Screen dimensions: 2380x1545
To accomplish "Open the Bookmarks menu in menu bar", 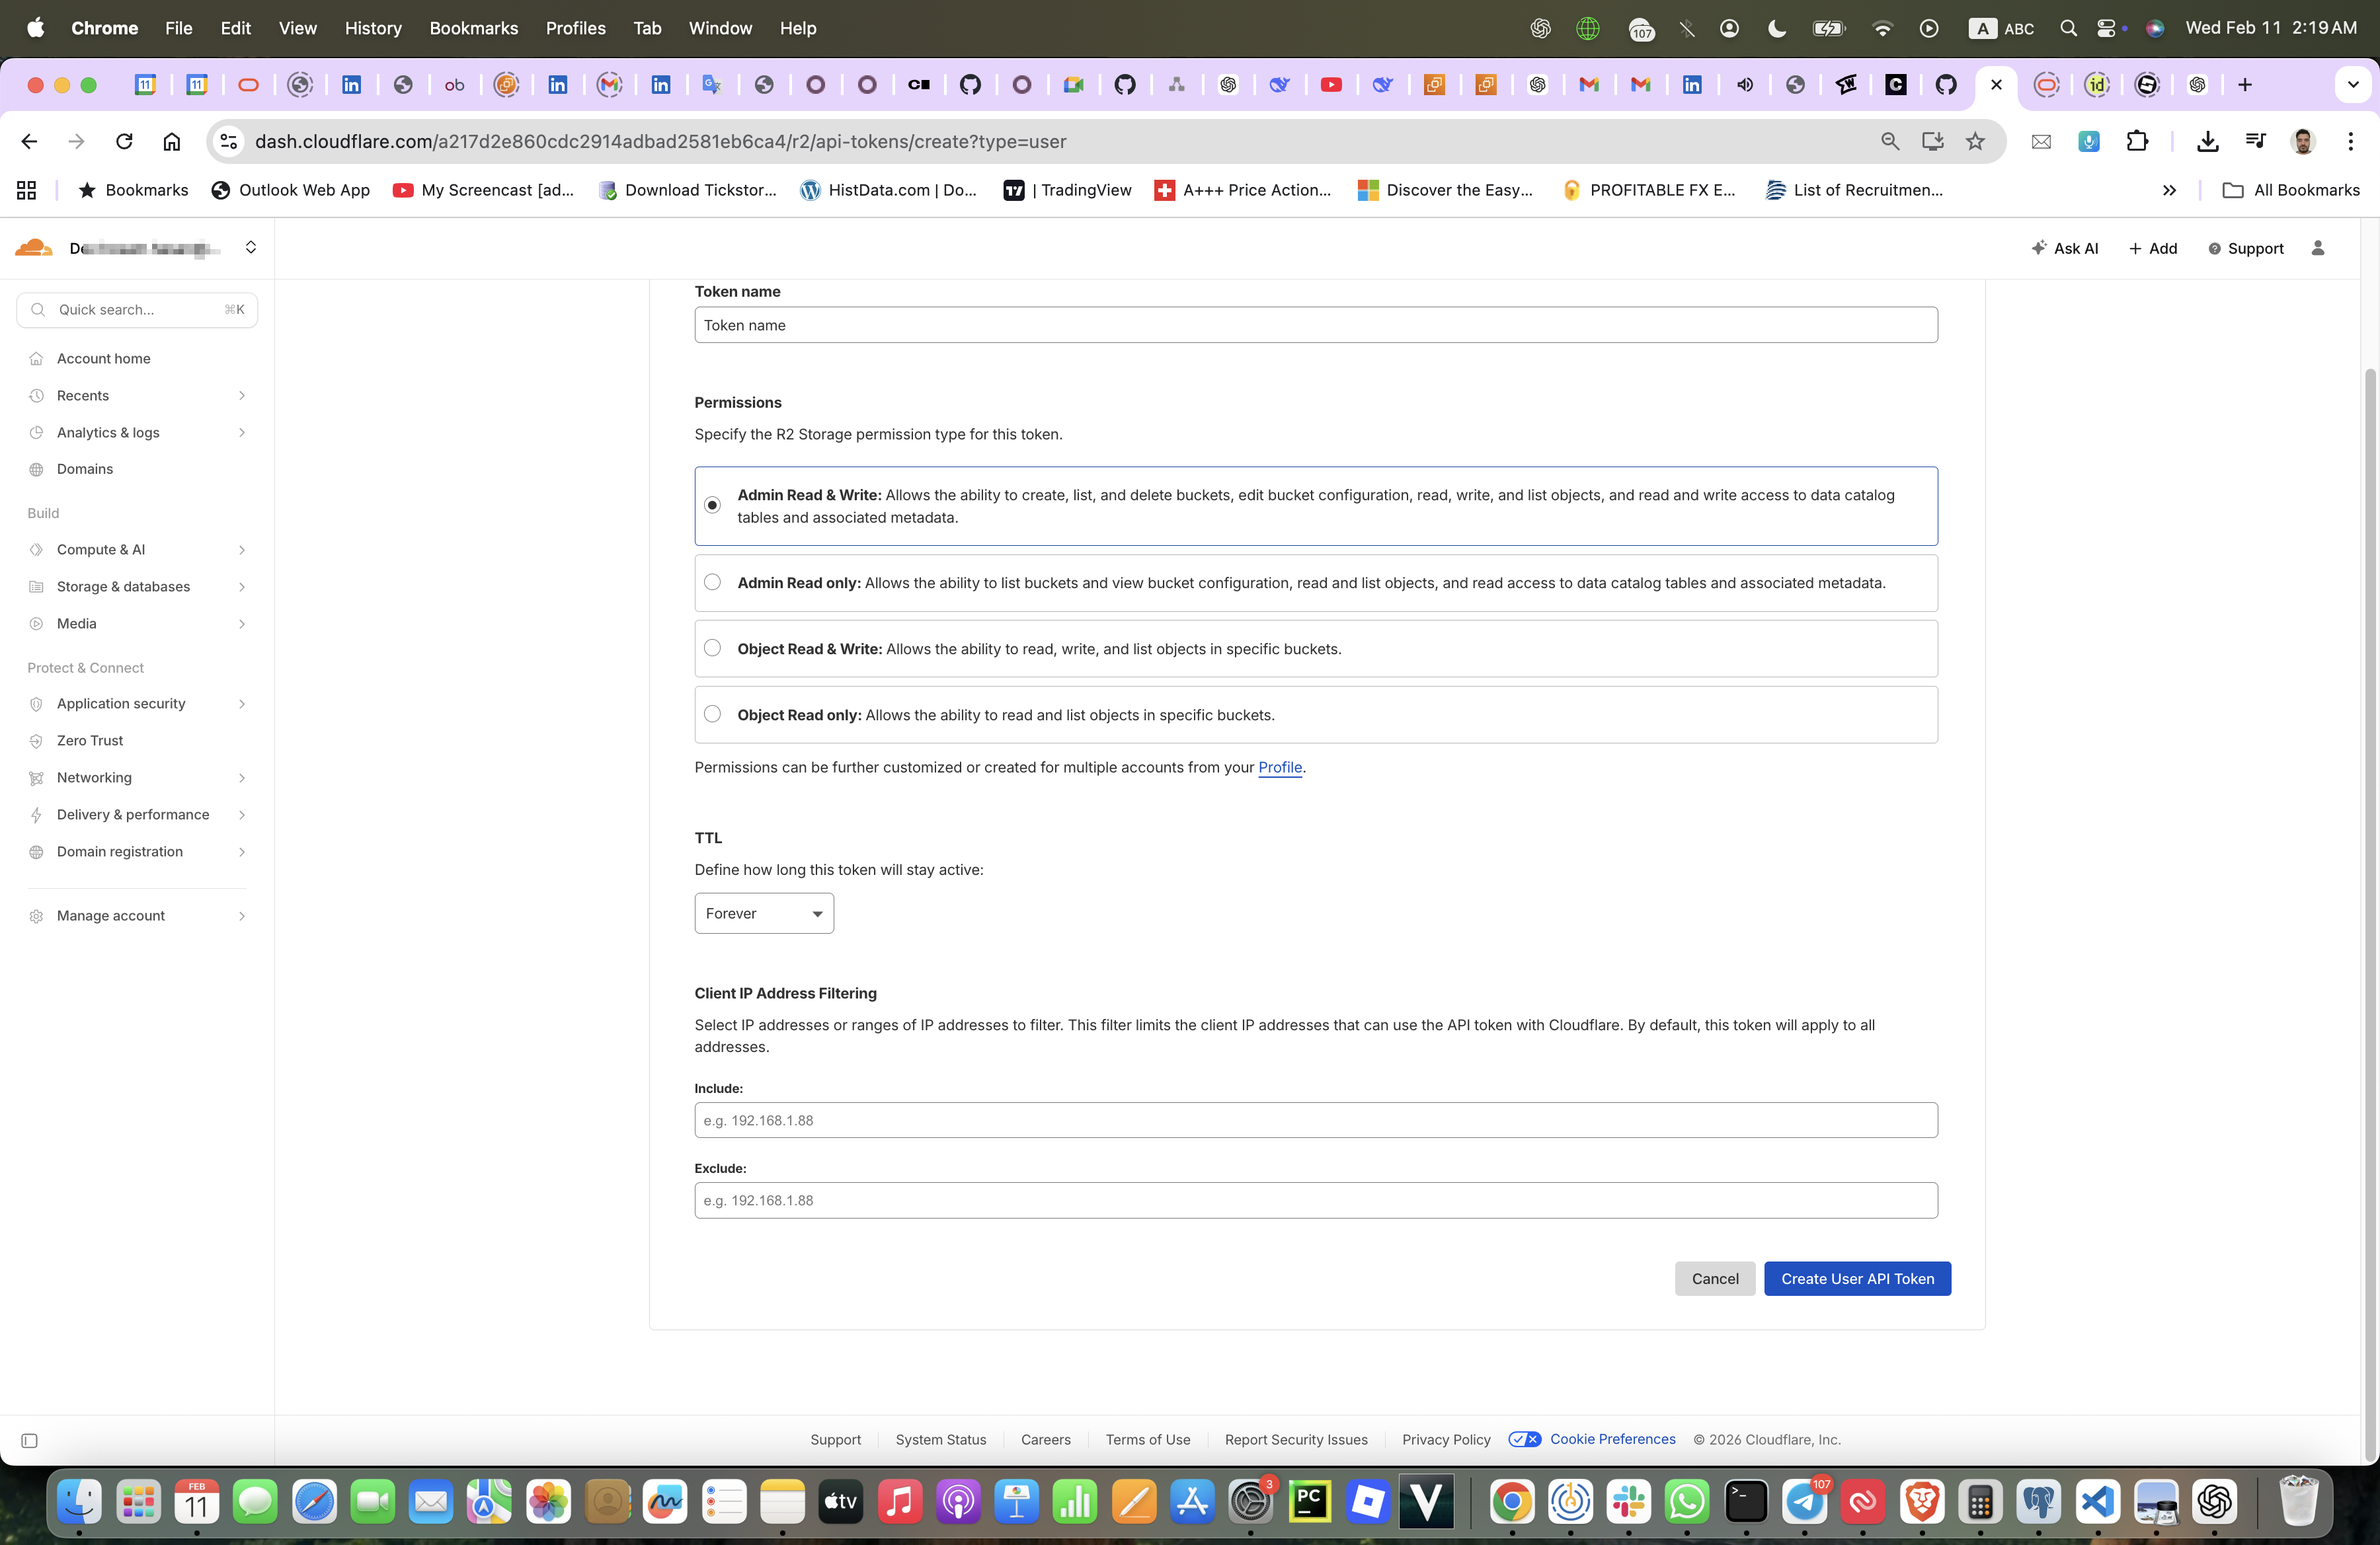I will click(473, 28).
